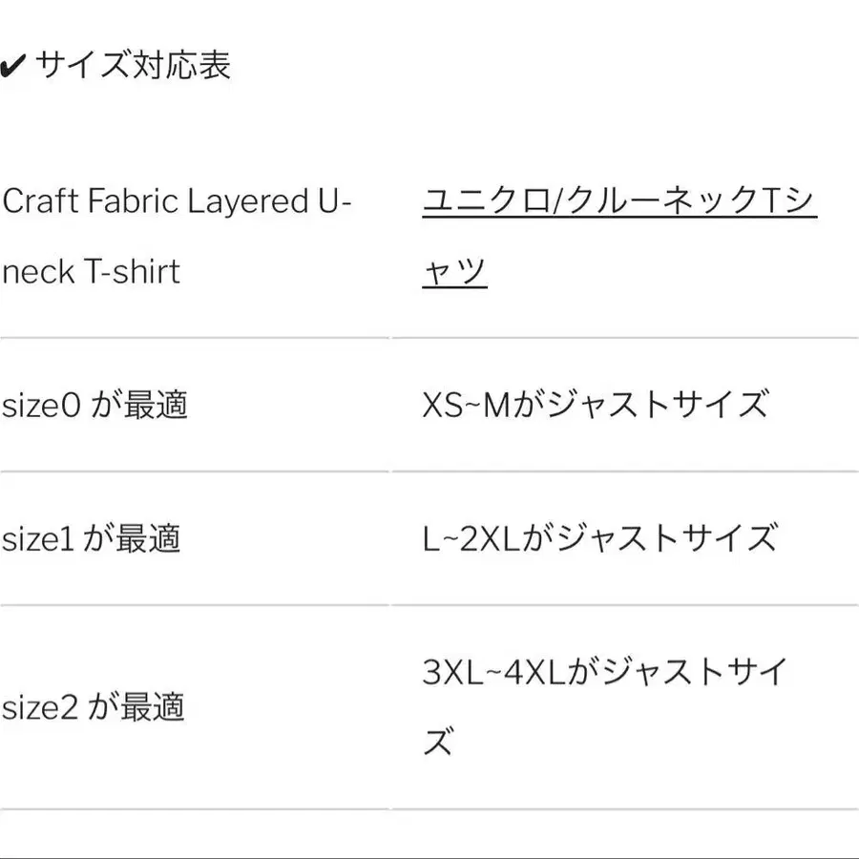
Task: Click the XS~M size range text
Action: coord(466,406)
